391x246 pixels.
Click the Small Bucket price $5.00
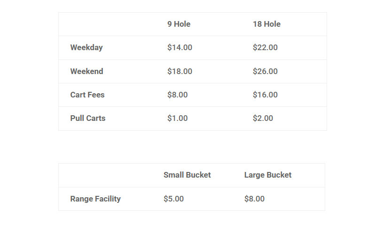pyautogui.click(x=173, y=199)
